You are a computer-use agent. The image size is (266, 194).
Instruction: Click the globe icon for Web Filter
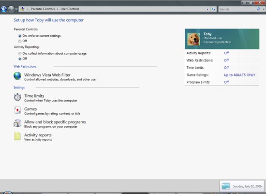[17, 76]
